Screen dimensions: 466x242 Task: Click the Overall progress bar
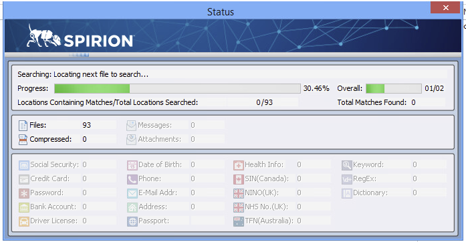pos(394,89)
